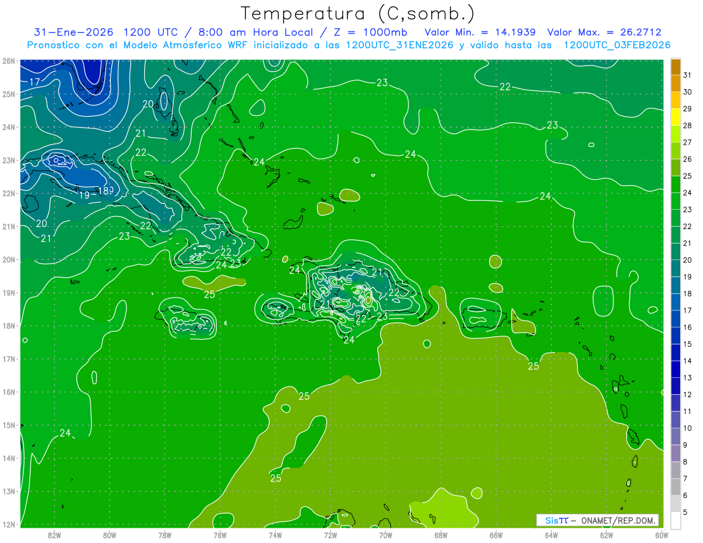Click the '76W' longitude axis label
The width and height of the screenshot is (703, 543).
220,535
